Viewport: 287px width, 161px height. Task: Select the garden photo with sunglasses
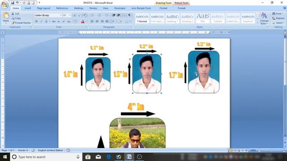click(138, 133)
